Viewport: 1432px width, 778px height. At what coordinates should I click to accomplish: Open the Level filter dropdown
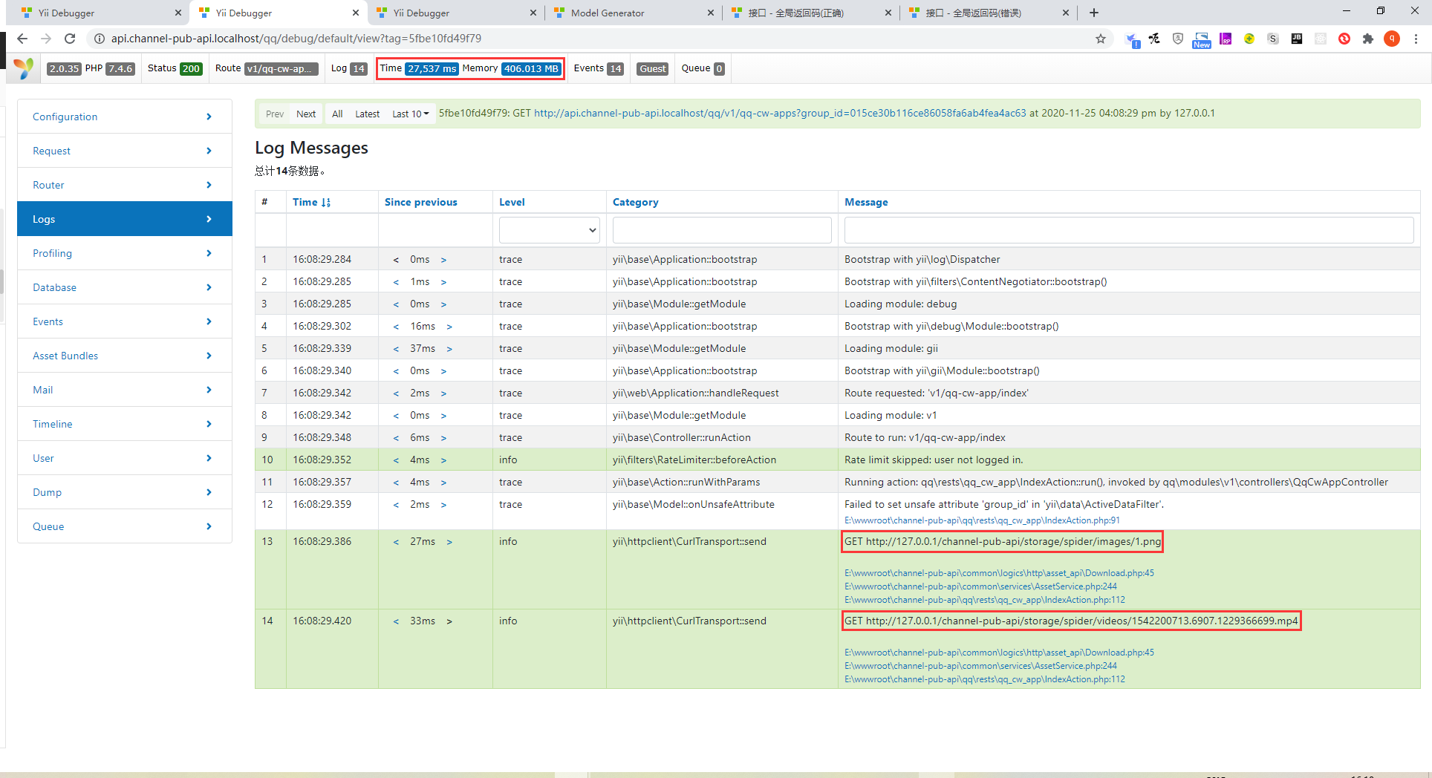pyautogui.click(x=549, y=230)
